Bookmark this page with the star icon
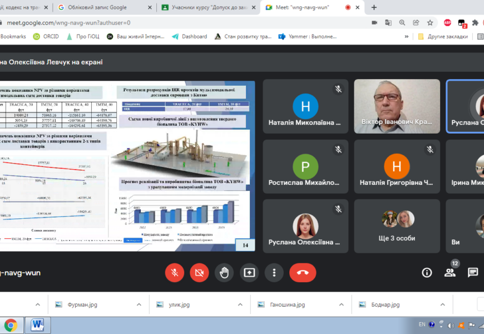The image size is (484, 334). point(430,23)
